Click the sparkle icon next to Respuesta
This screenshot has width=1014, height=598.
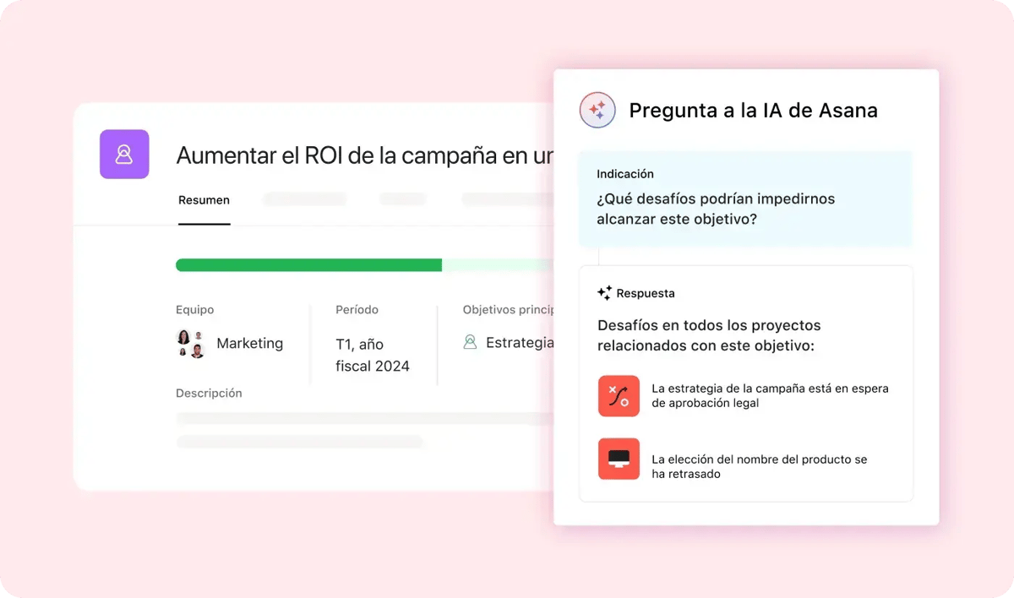click(604, 293)
